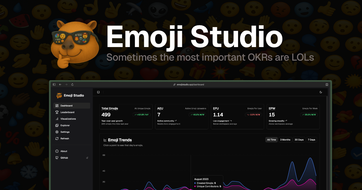Open the Leaderboard page from sidebar
Image resolution: width=362 pixels, height=190 pixels.
(x=72, y=112)
